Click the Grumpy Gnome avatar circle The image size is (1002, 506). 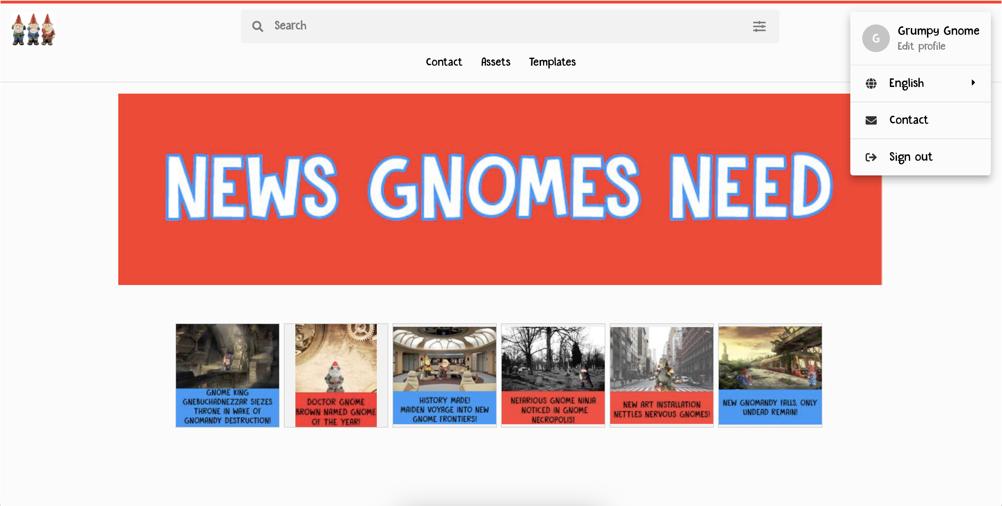875,38
